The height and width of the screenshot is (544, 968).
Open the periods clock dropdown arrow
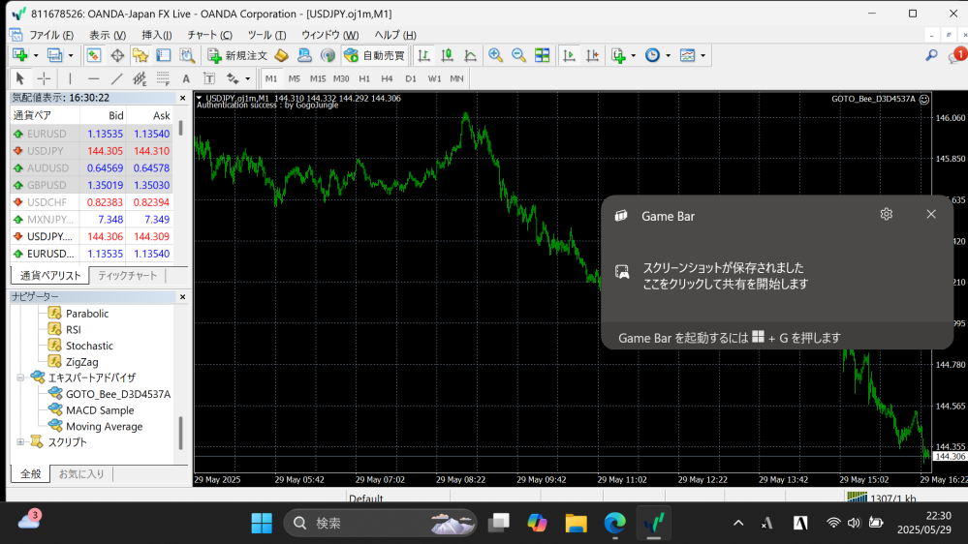tap(668, 55)
